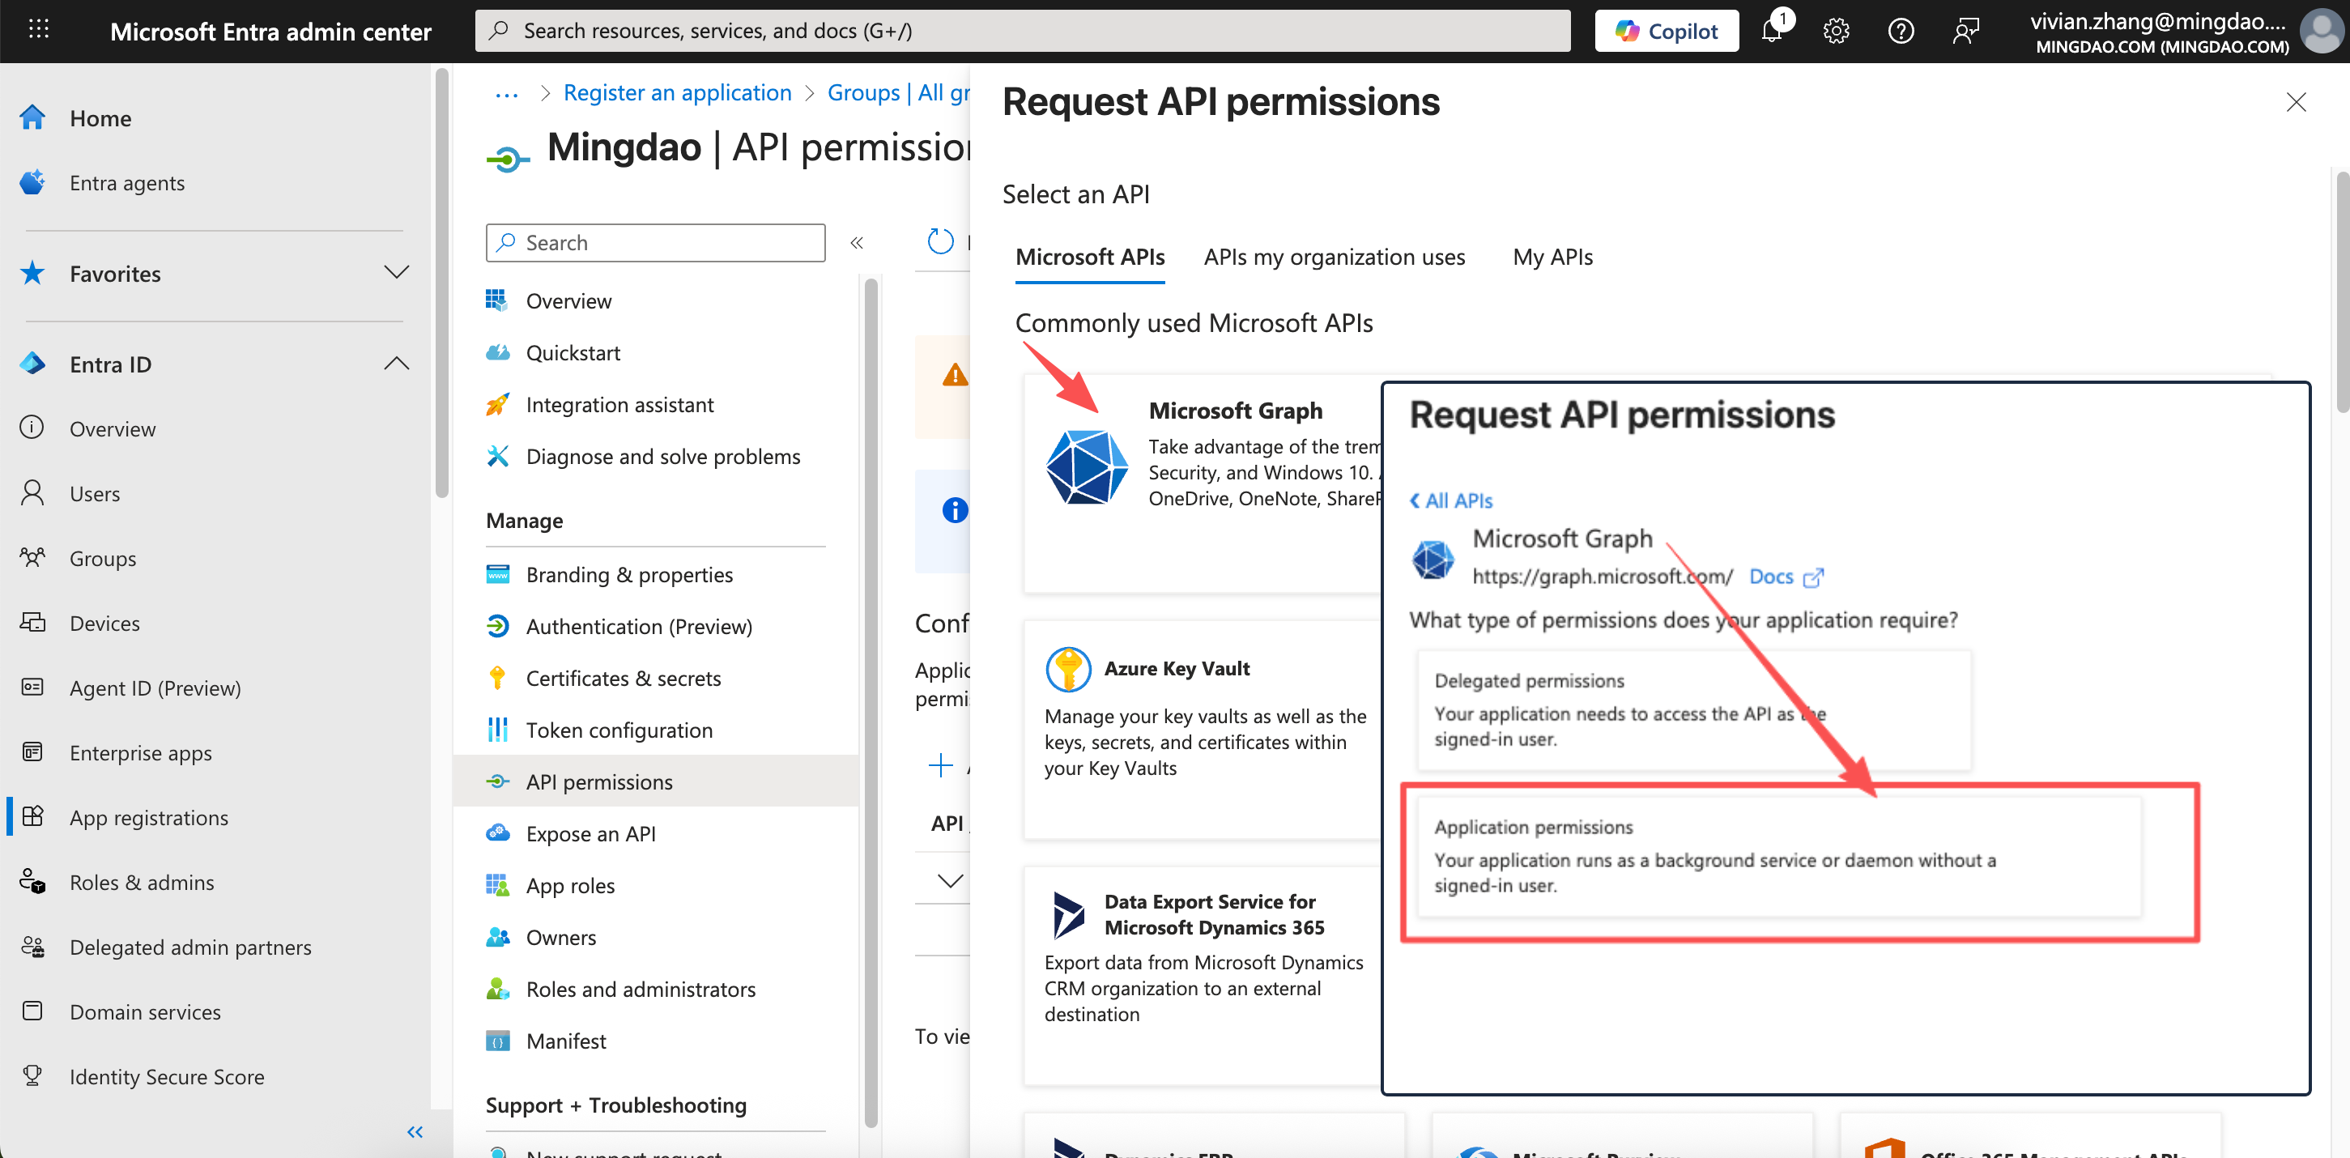The height and width of the screenshot is (1158, 2350).
Task: Click the help question mark icon
Action: pyautogui.click(x=1901, y=31)
